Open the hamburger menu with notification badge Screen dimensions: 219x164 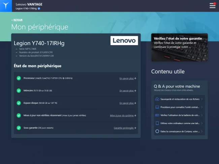[213, 5]
